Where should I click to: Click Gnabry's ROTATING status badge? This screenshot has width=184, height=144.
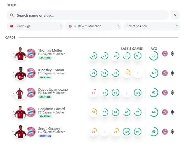45,136
